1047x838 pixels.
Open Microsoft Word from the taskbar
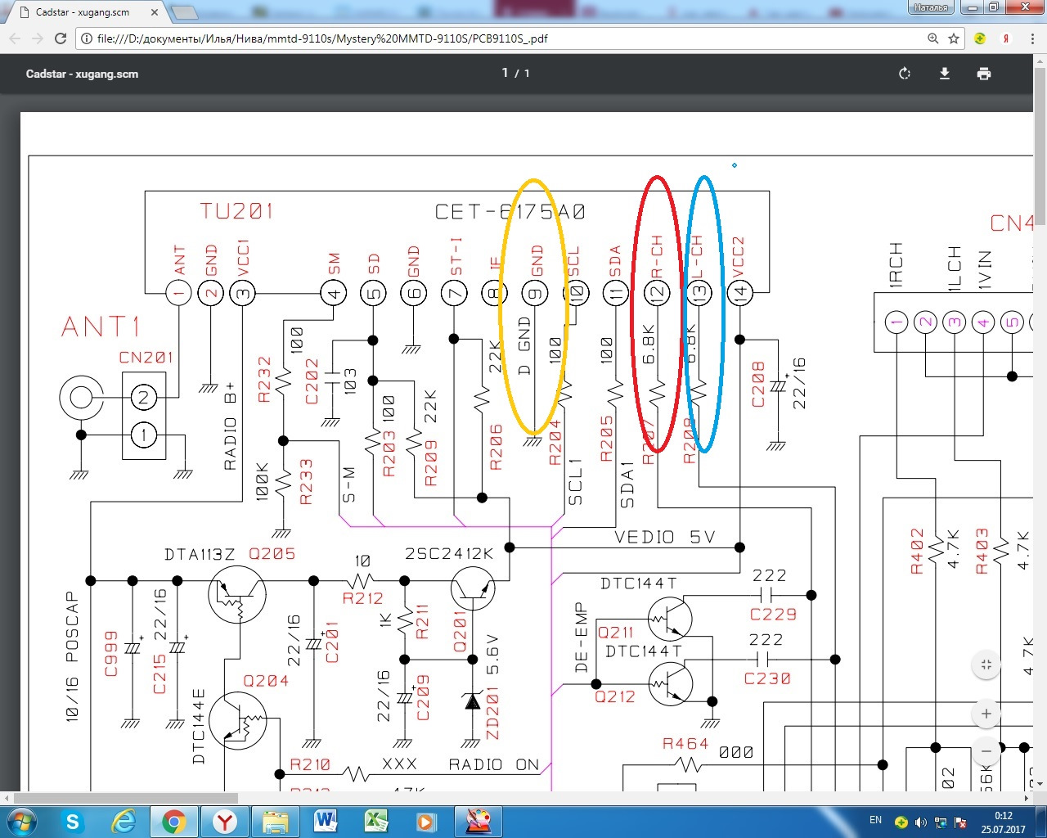(326, 822)
